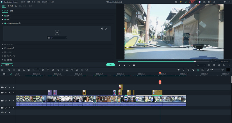Screen dimensions: 232x123
Task: Split clip using the scissors toolbar icon
Action: point(24,70)
